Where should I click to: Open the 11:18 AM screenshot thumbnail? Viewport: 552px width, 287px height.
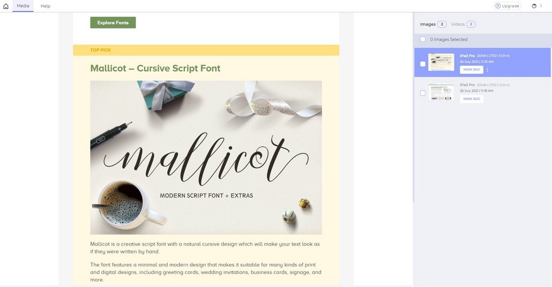(441, 92)
